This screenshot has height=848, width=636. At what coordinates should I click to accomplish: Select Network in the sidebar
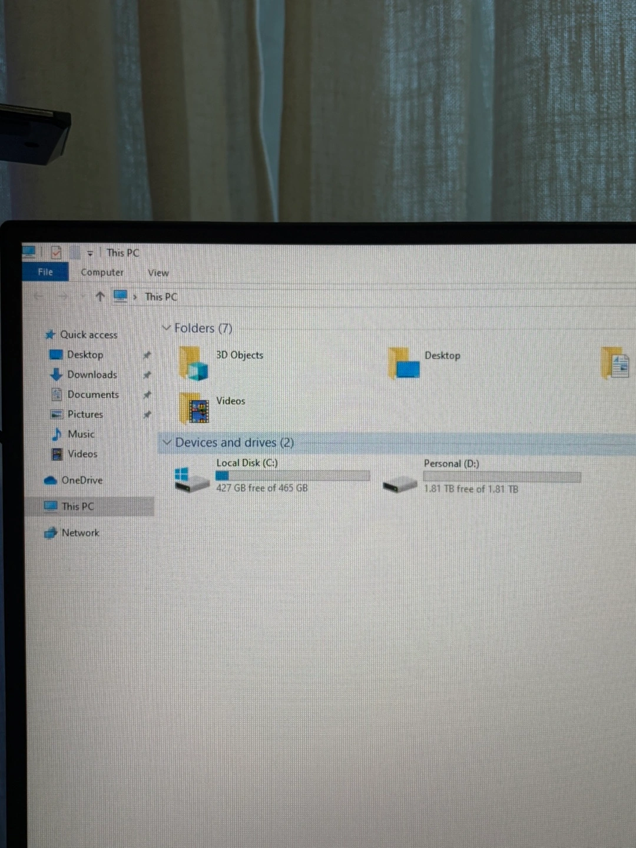pos(80,533)
